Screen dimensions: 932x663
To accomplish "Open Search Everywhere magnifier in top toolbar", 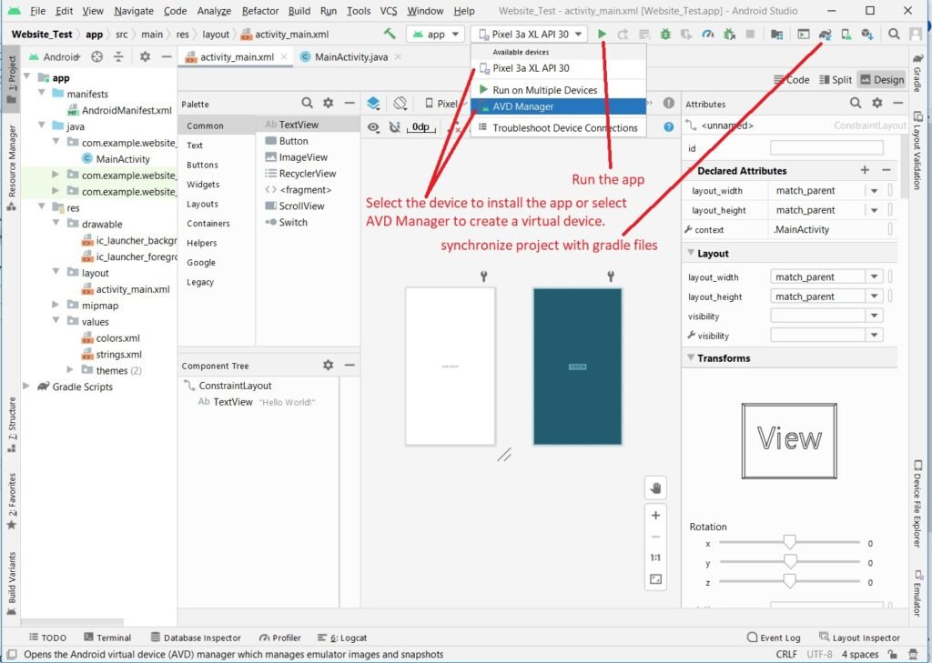I will pos(894,34).
